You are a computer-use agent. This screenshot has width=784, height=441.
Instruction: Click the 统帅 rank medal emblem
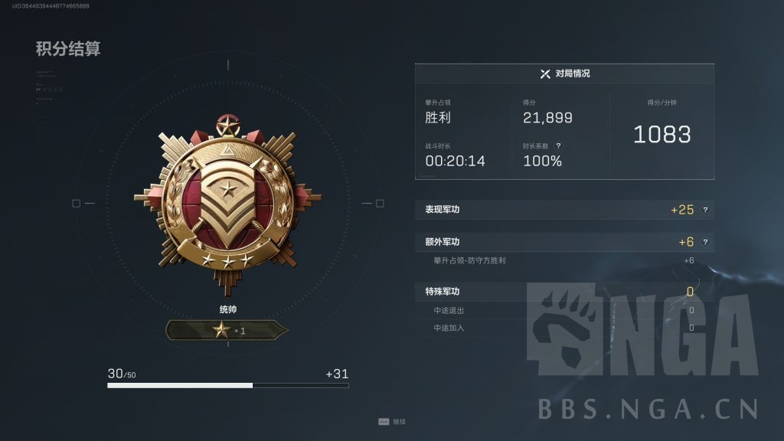(228, 204)
